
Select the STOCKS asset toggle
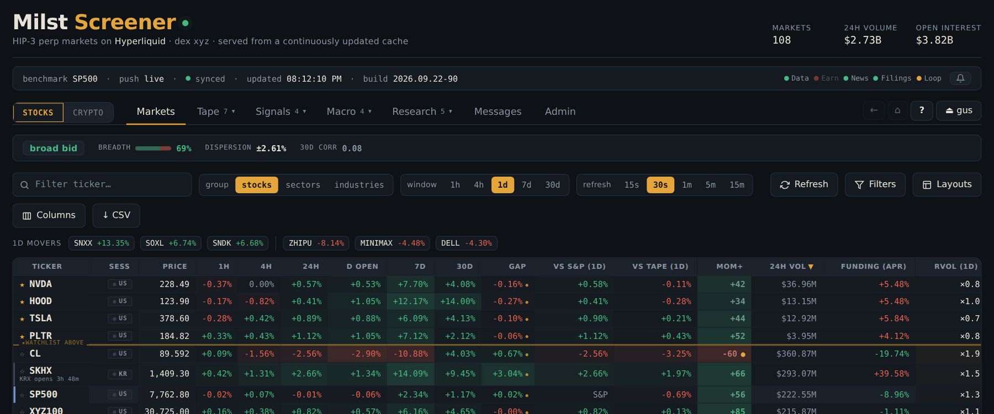coord(38,113)
